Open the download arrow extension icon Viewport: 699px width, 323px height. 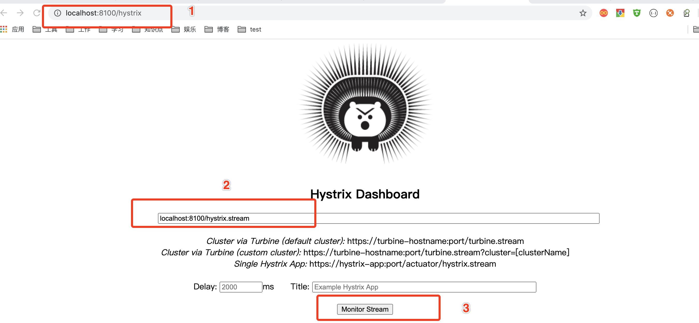(x=620, y=13)
